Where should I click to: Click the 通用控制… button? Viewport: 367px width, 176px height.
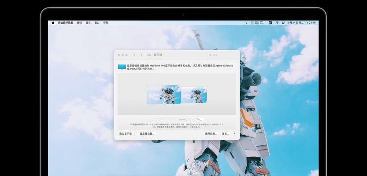pos(211,134)
